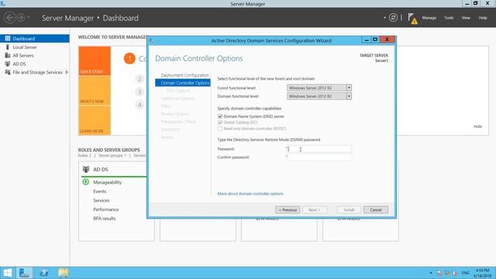Viewport: 496px width, 279px height.
Task: Select Deployment Configuration wizard step
Action: tap(184, 75)
